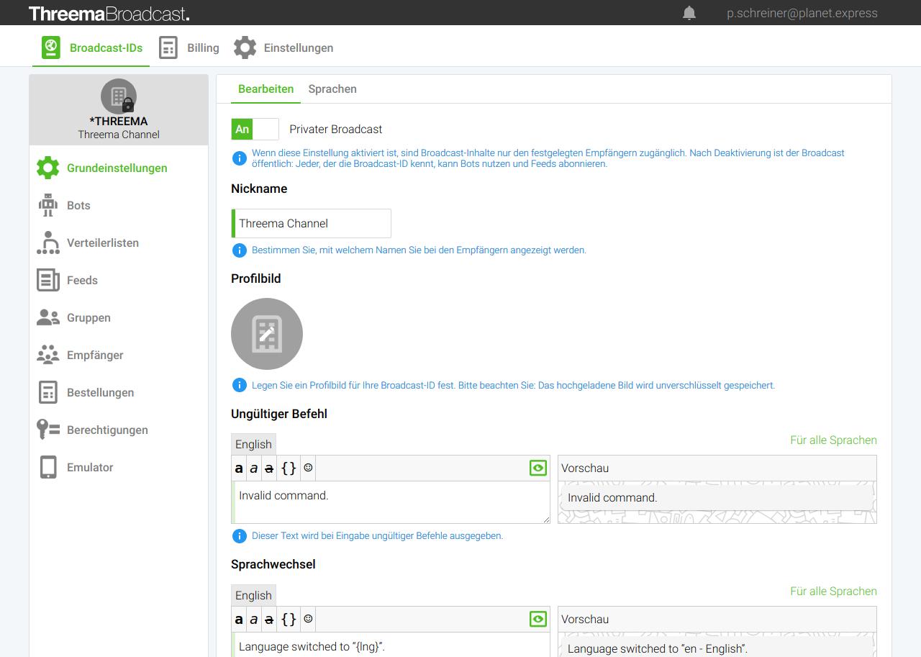
Task: Open account p.schreiner@planet.express
Action: pyautogui.click(x=802, y=13)
